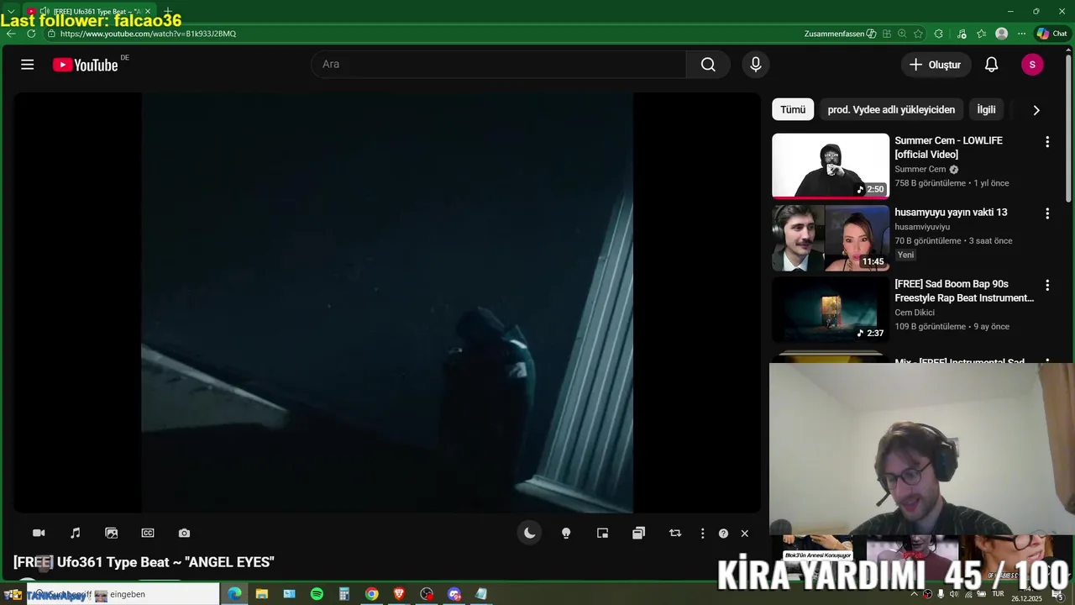1075x605 pixels.
Task: Open File Explorer from the taskbar
Action: point(262,594)
